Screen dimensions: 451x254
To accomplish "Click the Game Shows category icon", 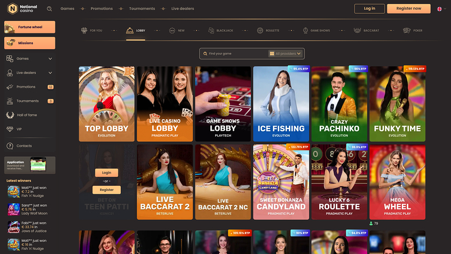I will 305,31.
